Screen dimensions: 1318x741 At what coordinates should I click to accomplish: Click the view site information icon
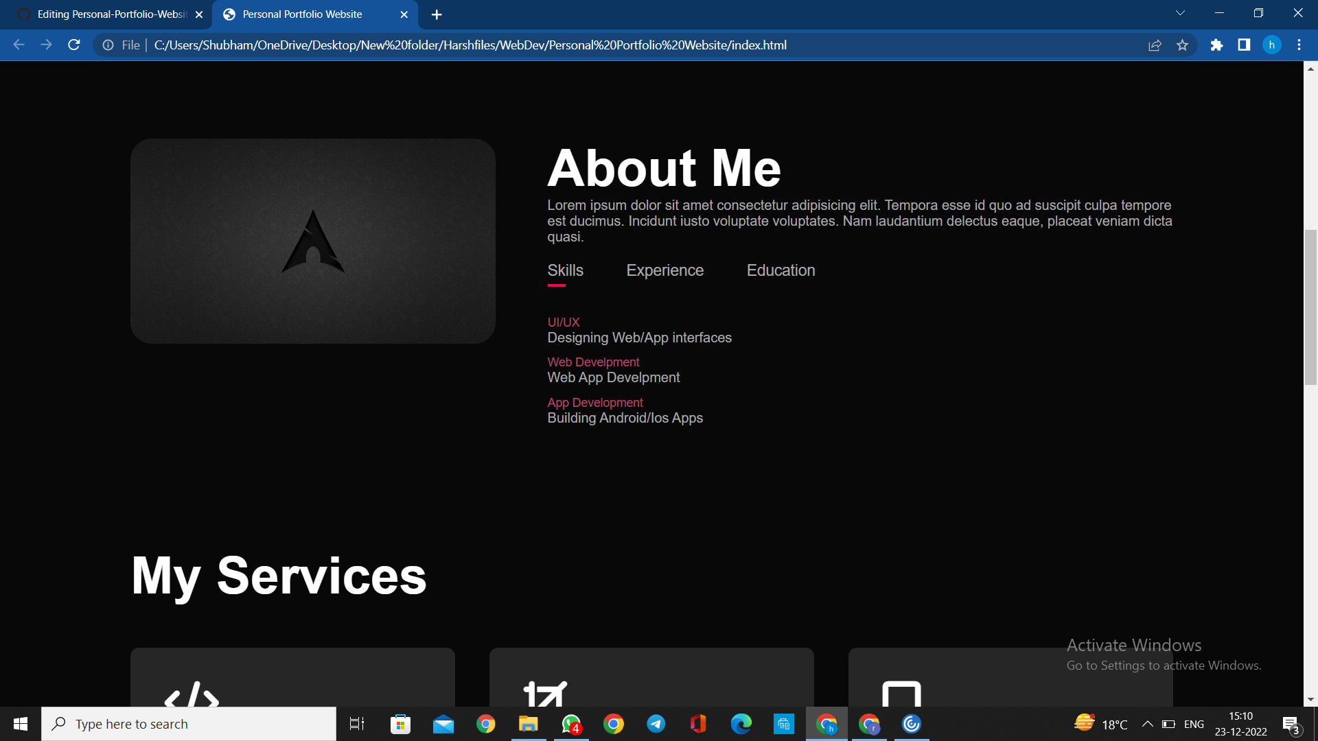pos(108,45)
